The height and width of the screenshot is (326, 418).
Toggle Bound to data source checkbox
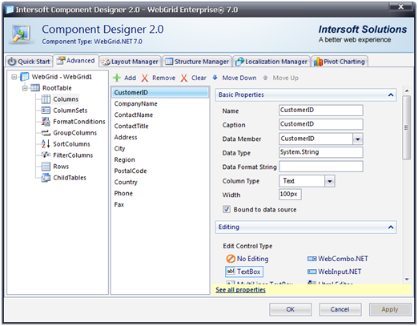click(x=227, y=209)
